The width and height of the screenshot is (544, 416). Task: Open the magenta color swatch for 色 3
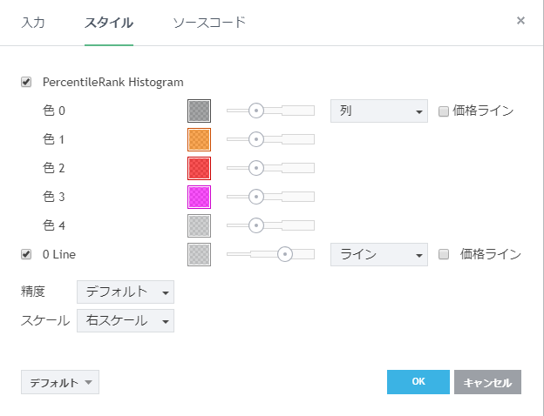[199, 197]
